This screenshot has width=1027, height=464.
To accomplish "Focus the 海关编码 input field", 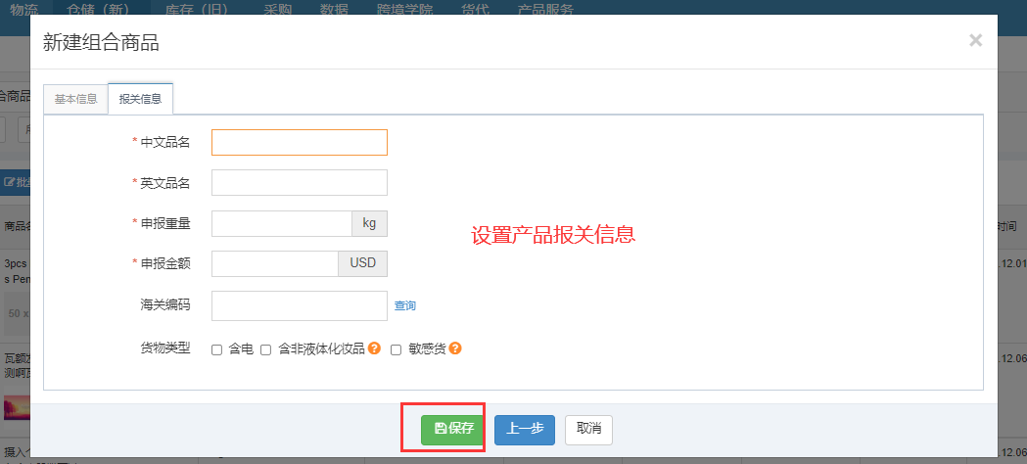I will (x=300, y=305).
